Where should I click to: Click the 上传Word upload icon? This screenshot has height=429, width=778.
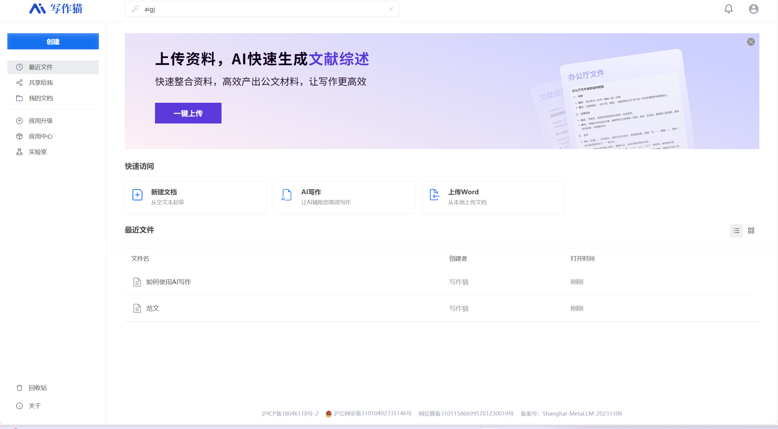[434, 195]
